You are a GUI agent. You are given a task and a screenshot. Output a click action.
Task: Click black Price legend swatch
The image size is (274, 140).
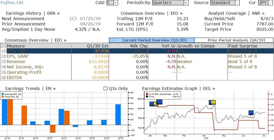point(147,96)
